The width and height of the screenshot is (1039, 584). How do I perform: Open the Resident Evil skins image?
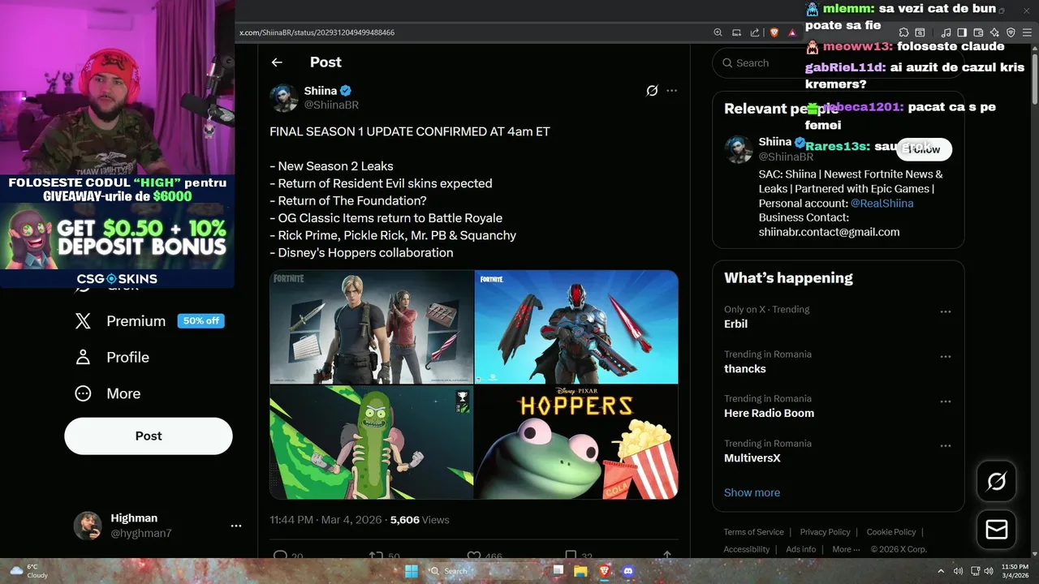(372, 327)
